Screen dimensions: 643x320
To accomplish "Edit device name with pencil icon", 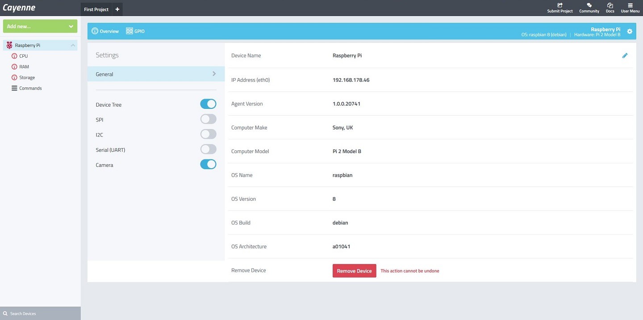I will point(625,56).
